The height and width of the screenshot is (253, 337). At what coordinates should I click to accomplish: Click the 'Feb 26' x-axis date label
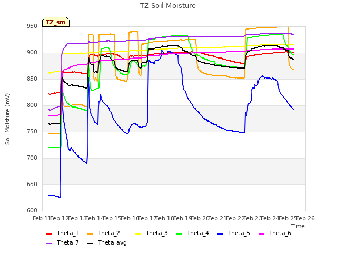pos(305,219)
